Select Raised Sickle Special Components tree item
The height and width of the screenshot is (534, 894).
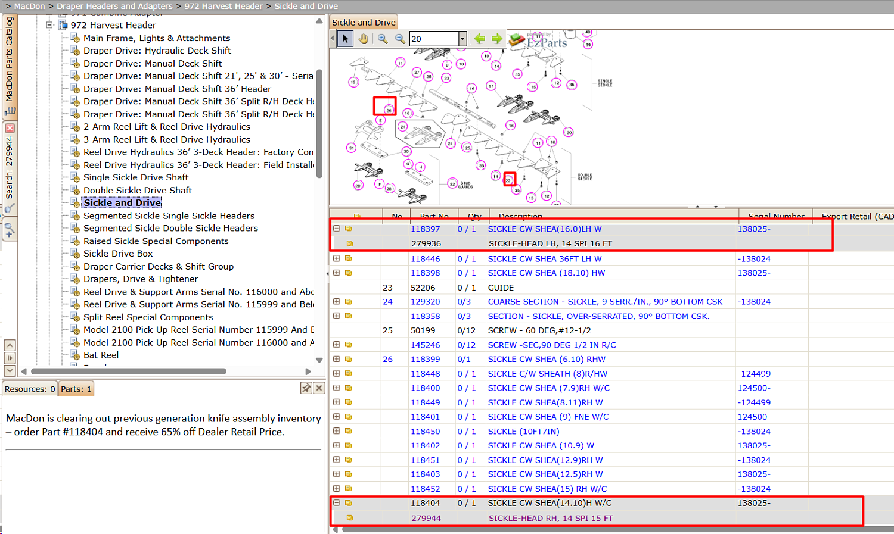click(156, 241)
